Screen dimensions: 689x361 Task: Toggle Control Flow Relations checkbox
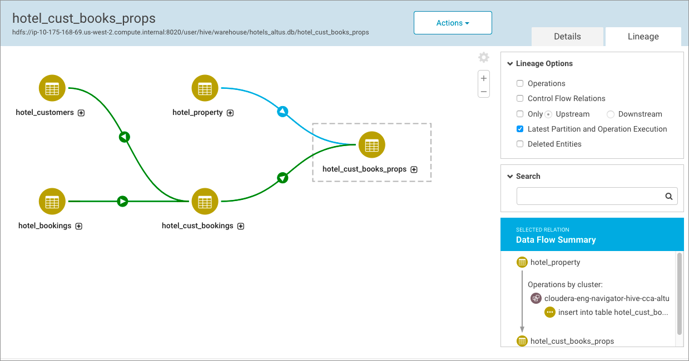(x=520, y=99)
